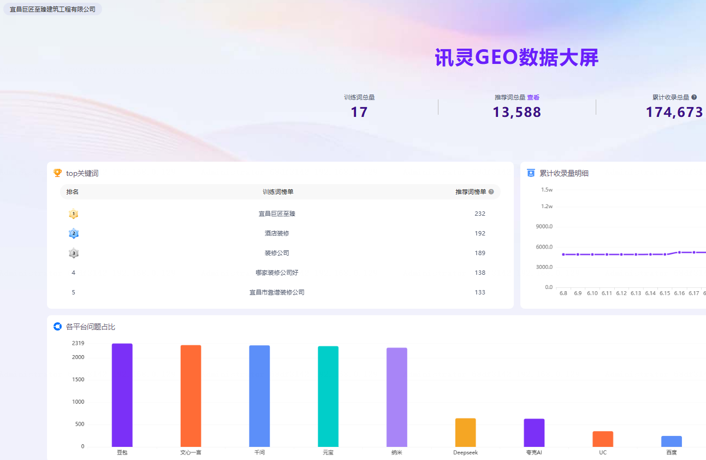The height and width of the screenshot is (460, 706).
Task: Click the 各平台问题占比 panel icon
Action: coord(57,327)
